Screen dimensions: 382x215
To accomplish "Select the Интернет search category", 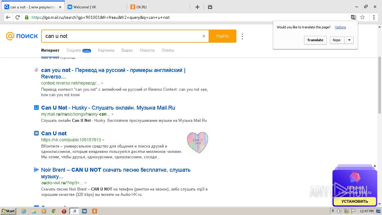I will pyautogui.click(x=50, y=50).
